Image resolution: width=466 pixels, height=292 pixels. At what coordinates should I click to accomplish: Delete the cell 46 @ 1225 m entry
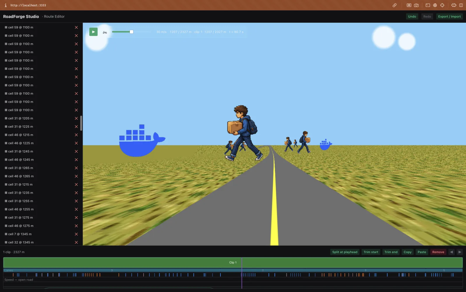pyautogui.click(x=76, y=143)
